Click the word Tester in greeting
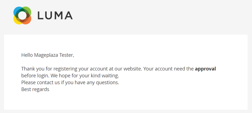252x113 pixels. coord(67,55)
